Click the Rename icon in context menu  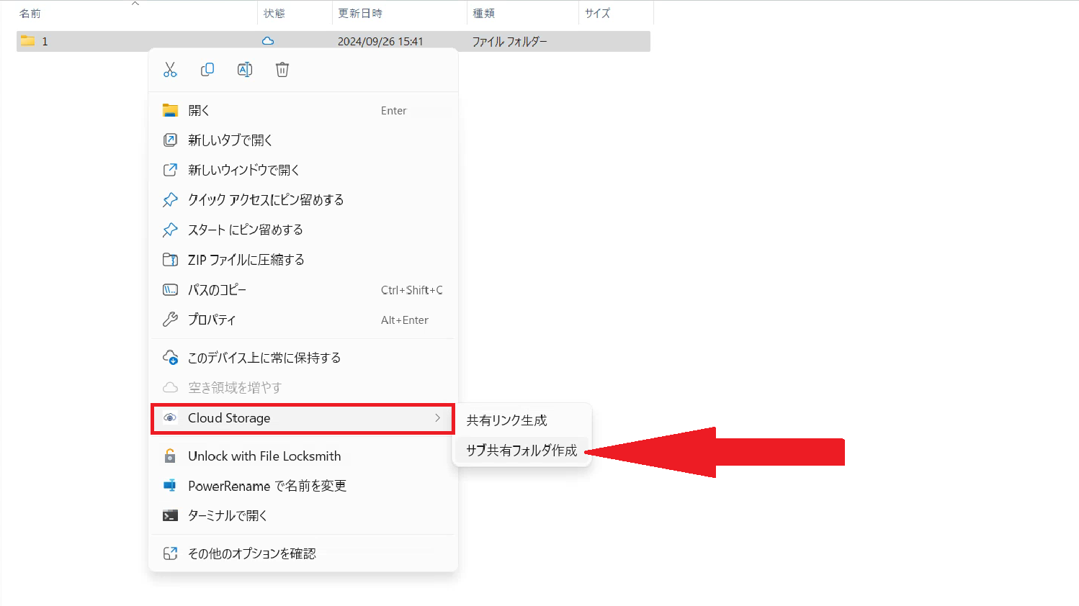coord(245,70)
